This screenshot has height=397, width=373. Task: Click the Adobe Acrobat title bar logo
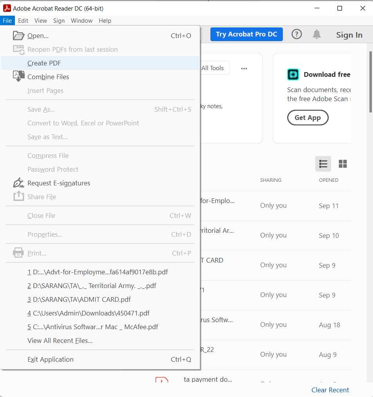[7, 8]
